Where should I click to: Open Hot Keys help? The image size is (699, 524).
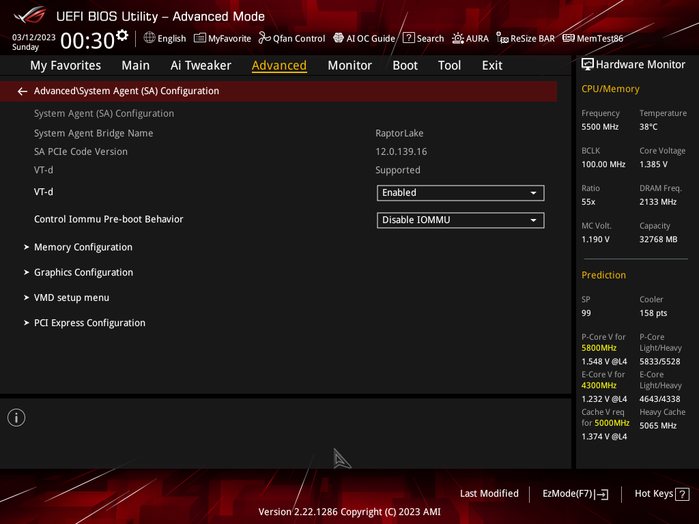(661, 494)
